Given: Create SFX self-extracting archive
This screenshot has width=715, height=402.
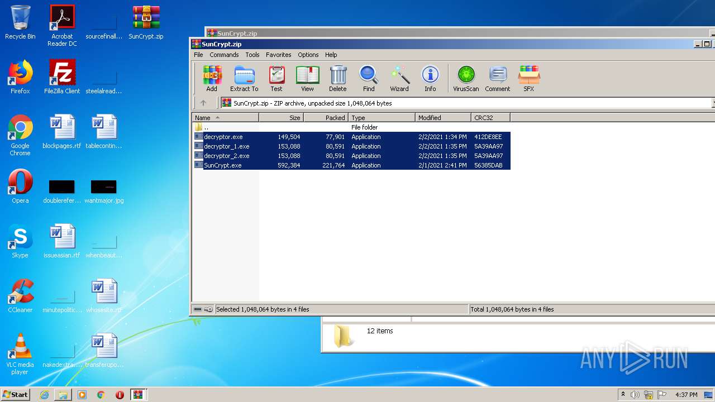Looking at the screenshot, I should pos(528,79).
